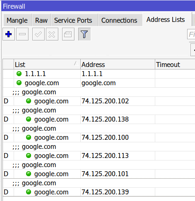Click green status dot of 1.1.1.1
Viewport: 195px width, 201px height.
(x=19, y=74)
